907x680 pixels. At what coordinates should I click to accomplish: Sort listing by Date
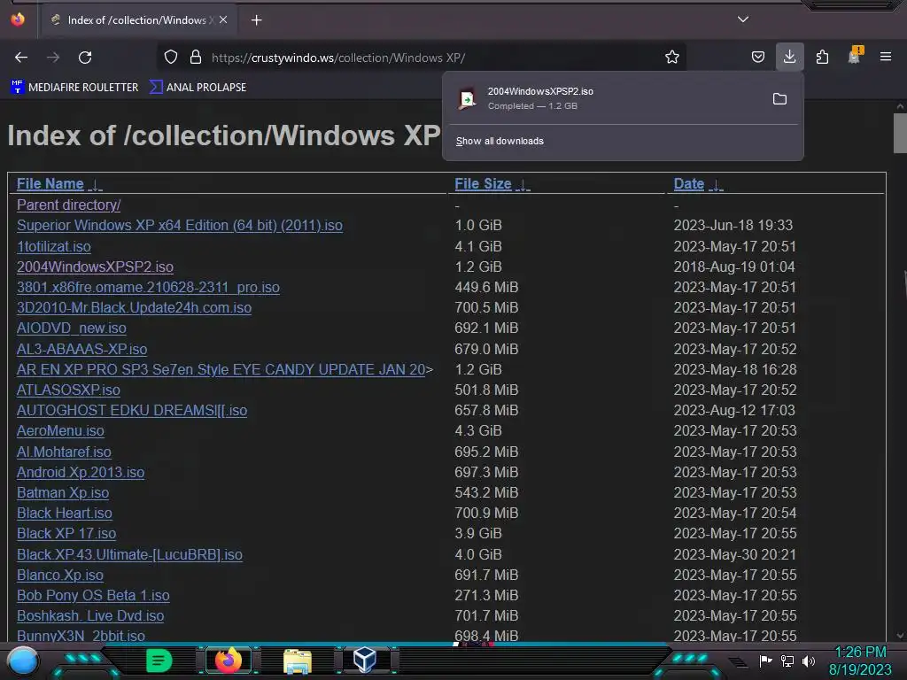coord(689,184)
